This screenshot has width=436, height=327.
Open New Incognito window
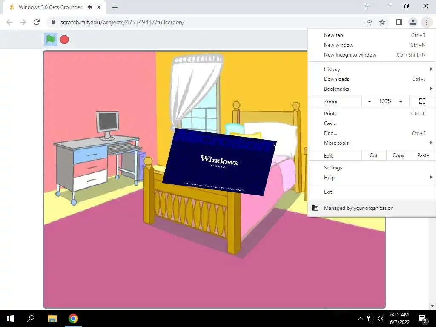click(x=372, y=55)
